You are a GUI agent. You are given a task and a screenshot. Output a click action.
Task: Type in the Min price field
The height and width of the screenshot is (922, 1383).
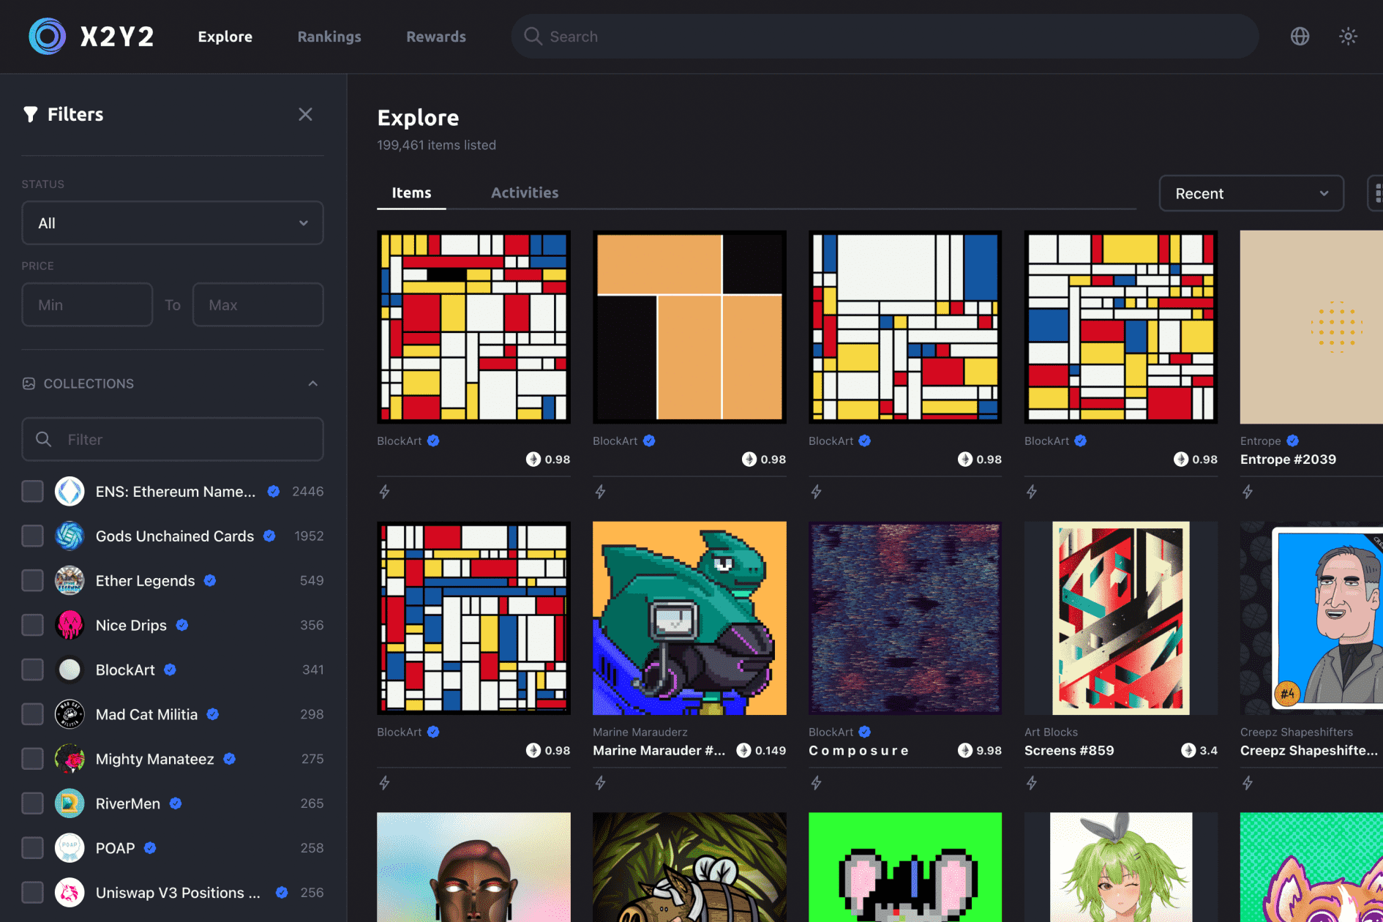pos(86,304)
